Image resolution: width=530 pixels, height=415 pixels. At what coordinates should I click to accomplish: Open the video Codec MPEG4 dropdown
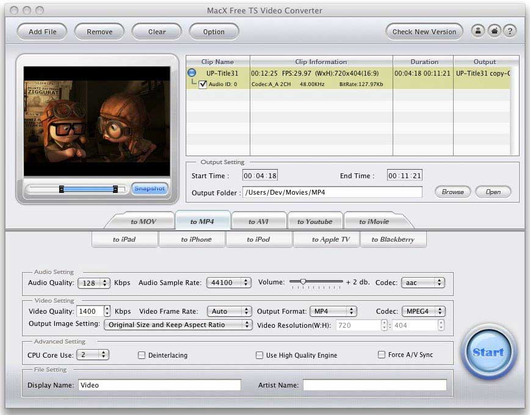pyautogui.click(x=424, y=311)
